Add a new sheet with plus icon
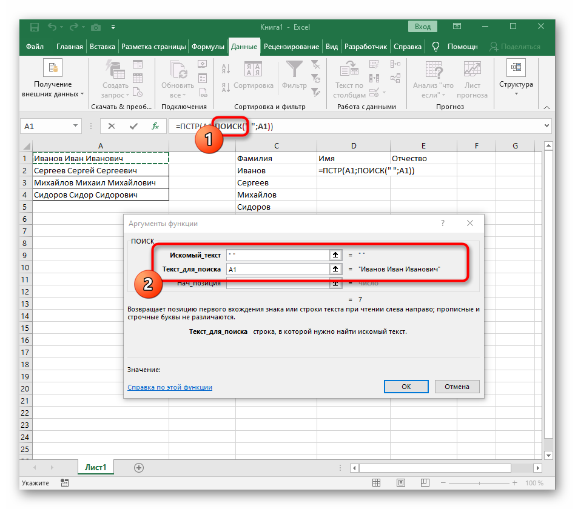The height and width of the screenshot is (509, 575). (139, 468)
